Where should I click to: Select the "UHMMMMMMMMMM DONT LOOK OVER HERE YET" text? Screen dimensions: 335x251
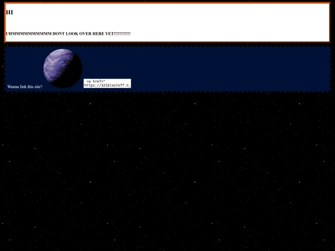68,33
